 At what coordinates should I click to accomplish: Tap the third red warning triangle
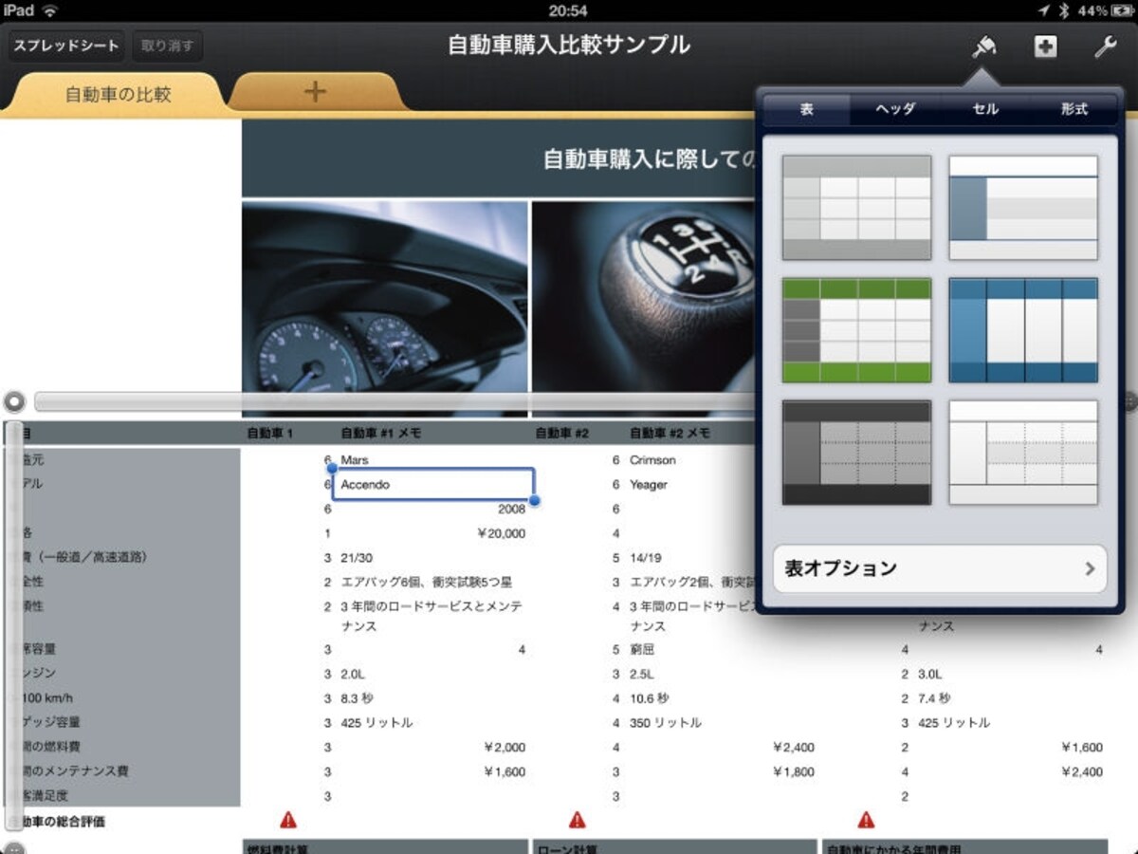866,820
